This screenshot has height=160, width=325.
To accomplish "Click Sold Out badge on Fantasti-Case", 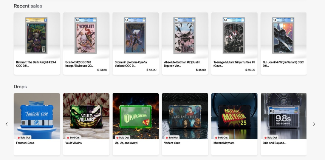I will pyautogui.click(x=24, y=138).
